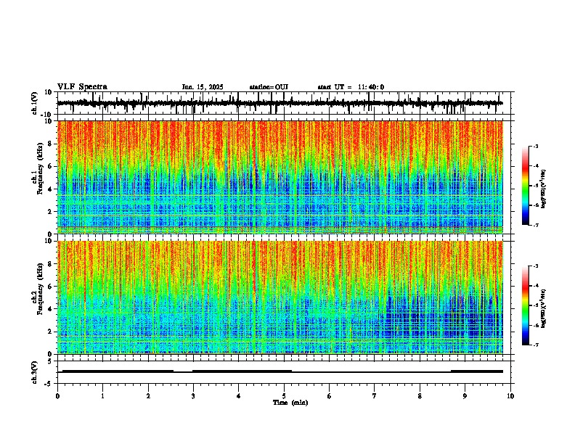Click time axis tick label "8"
The width and height of the screenshot is (575, 444).
point(420,396)
